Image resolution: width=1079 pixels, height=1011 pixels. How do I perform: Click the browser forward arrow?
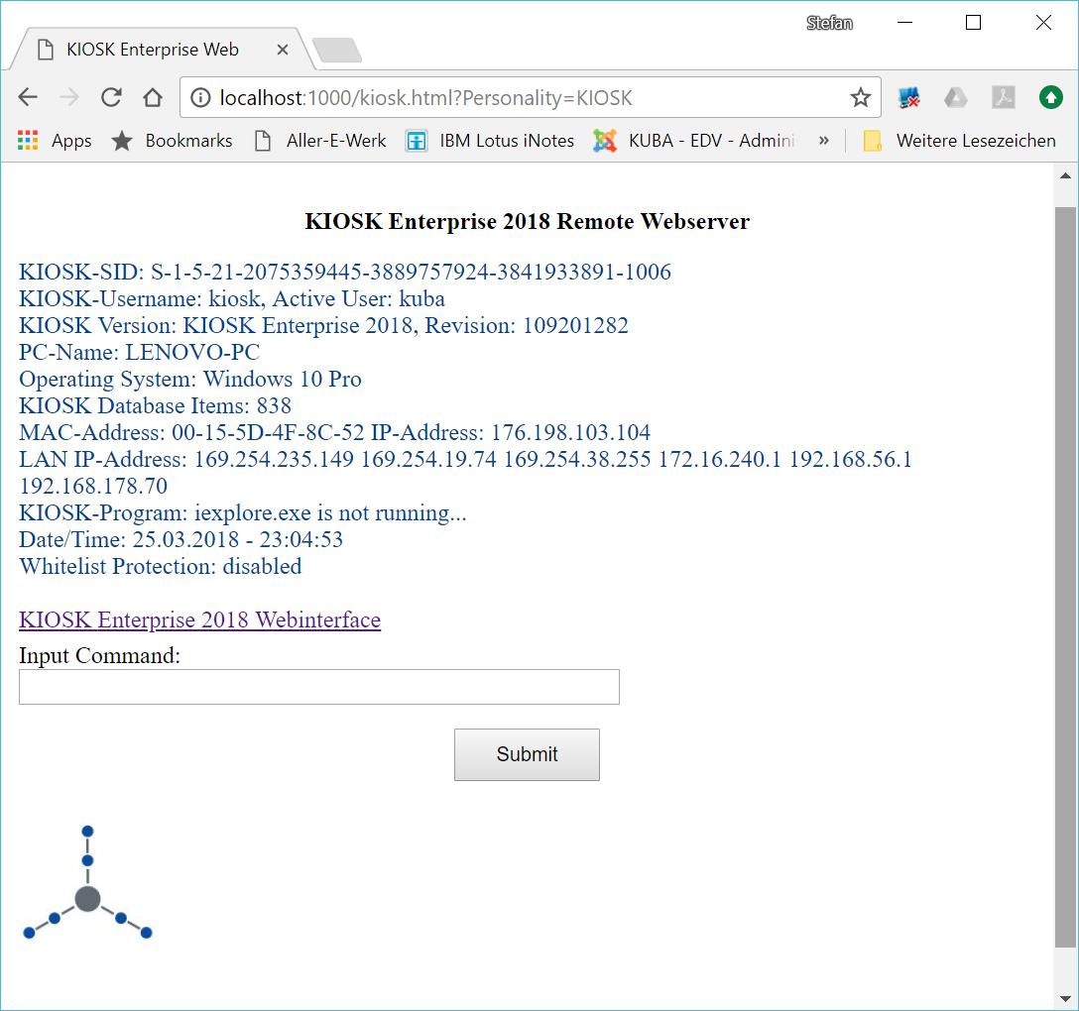(68, 97)
